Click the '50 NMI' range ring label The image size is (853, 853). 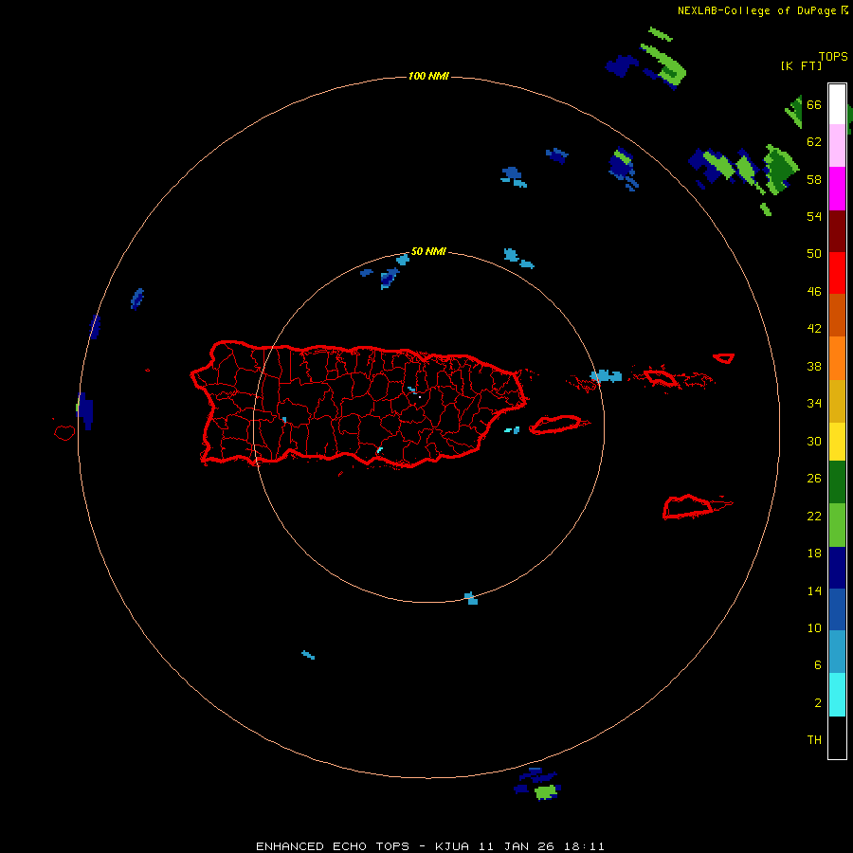pyautogui.click(x=428, y=251)
